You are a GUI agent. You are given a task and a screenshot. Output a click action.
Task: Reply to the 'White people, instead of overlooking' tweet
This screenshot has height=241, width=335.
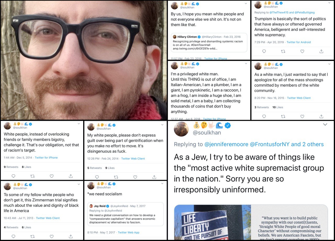click(x=13, y=176)
